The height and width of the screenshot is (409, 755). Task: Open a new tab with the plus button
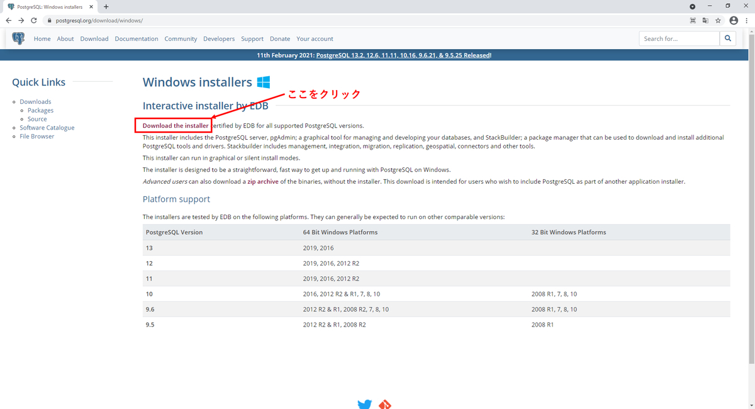(x=106, y=6)
